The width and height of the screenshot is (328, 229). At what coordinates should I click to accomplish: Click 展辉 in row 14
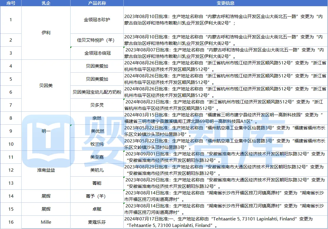coord(46,196)
